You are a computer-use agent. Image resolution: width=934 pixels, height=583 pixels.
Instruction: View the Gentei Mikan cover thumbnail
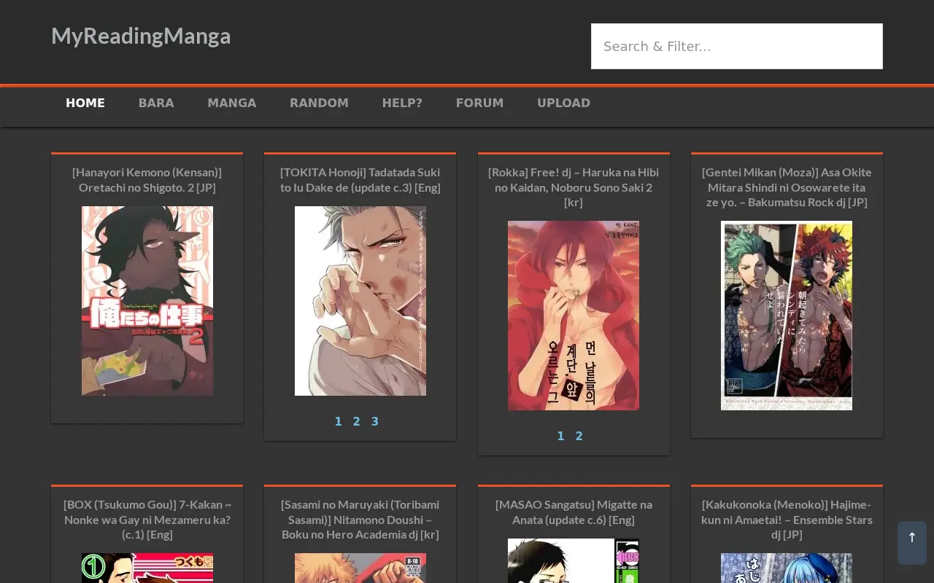point(787,316)
